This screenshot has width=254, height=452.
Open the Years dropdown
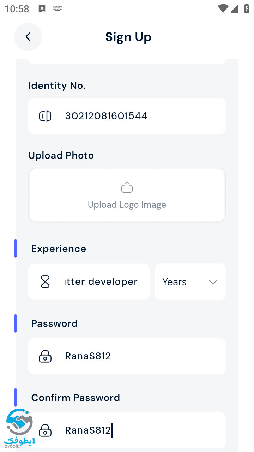[x=183, y=282]
